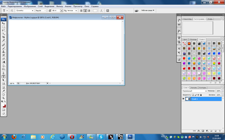Expand the layer blend mode dropdown
The height and width of the screenshot is (140, 225).
coord(194,91)
